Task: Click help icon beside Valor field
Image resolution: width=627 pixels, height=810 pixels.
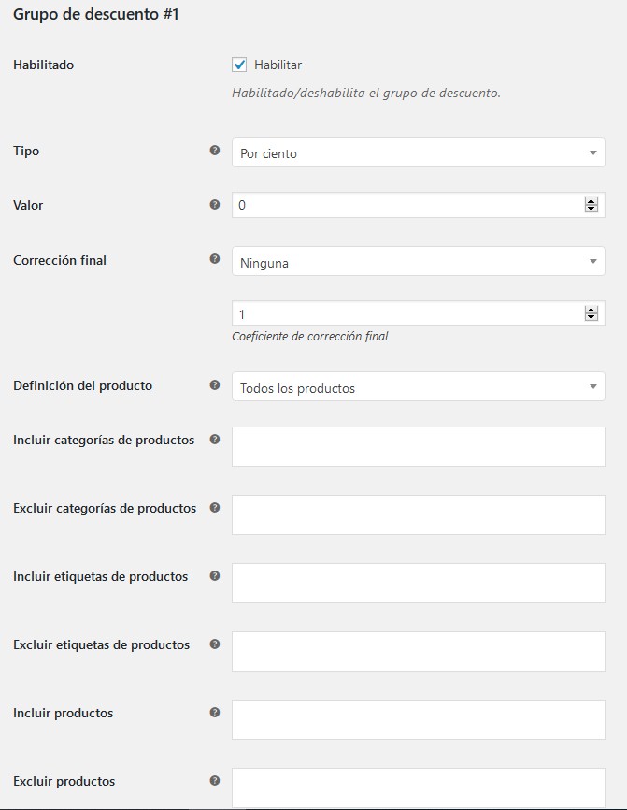Action: 215,204
